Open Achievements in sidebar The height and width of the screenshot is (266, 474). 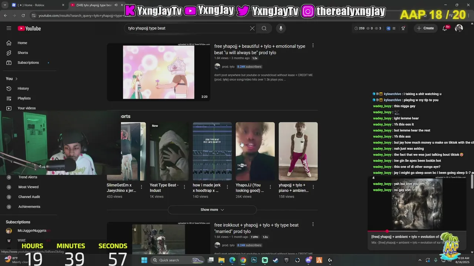(29, 207)
